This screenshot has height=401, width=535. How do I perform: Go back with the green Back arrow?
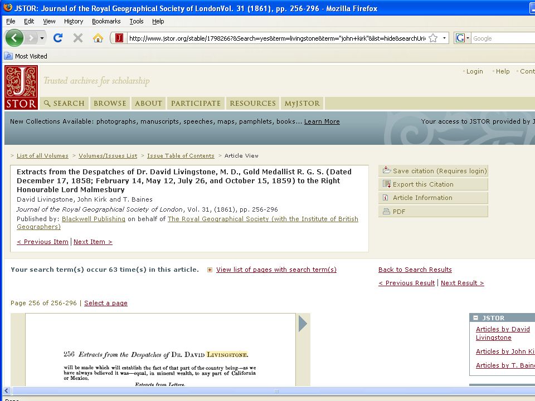pos(14,38)
